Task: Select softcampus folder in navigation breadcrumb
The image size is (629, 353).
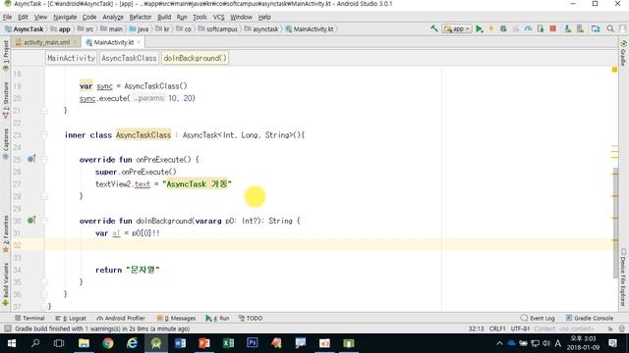Action: click(218, 28)
